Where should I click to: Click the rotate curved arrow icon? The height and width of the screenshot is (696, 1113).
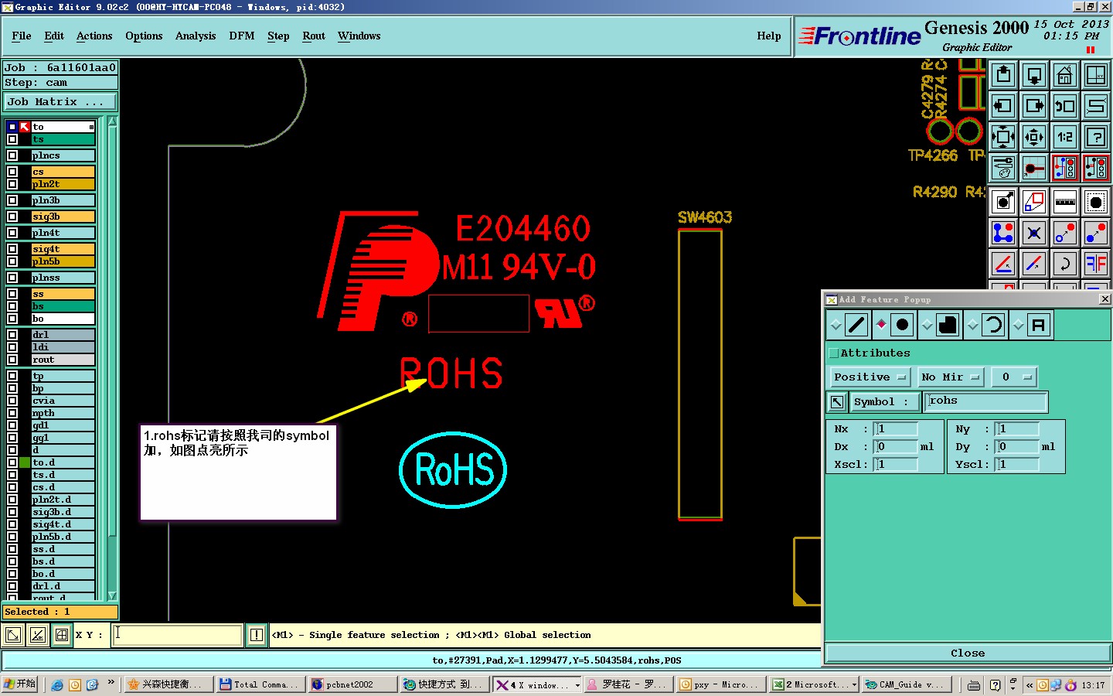pos(1065,264)
